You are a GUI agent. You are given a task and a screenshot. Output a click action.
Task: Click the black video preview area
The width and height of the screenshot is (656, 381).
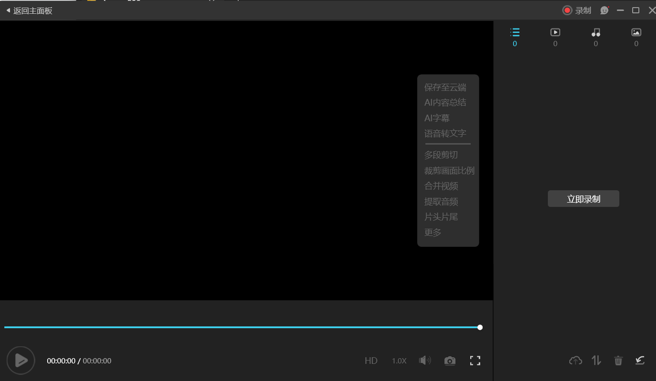click(246, 160)
